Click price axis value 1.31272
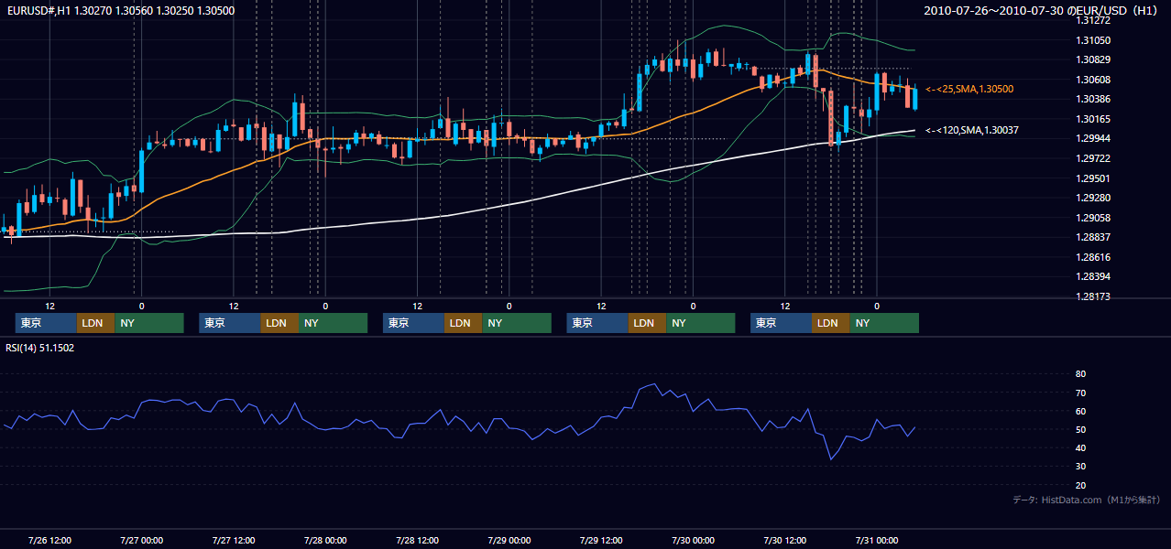The width and height of the screenshot is (1171, 549). point(1093,20)
